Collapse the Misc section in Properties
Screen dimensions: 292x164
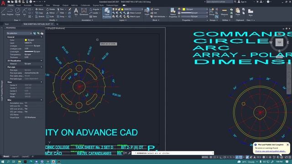pos(42,100)
